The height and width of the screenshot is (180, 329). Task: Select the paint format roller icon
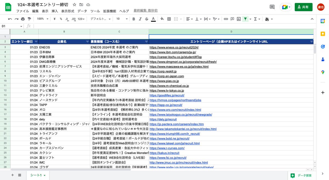pos(29,19)
